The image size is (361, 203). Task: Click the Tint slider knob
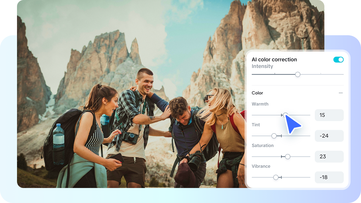tap(274, 136)
